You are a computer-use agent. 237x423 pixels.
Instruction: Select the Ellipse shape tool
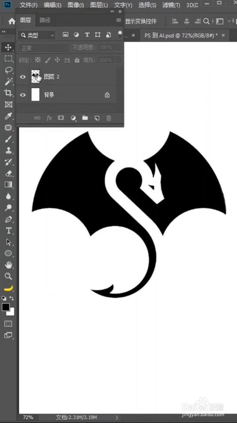8,253
